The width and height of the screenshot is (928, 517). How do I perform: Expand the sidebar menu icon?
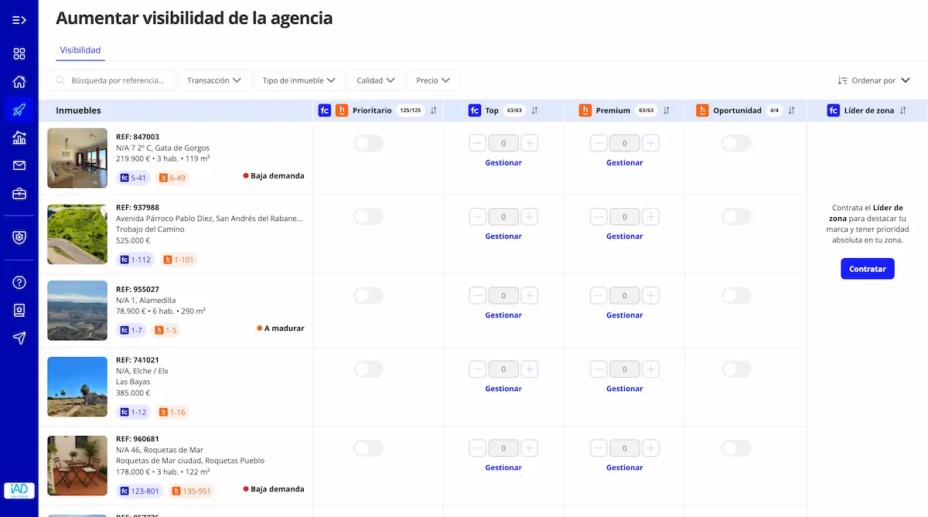(19, 20)
